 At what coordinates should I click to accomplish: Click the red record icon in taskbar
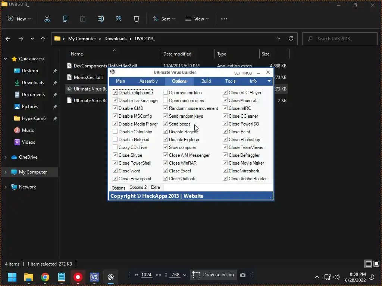78,277
